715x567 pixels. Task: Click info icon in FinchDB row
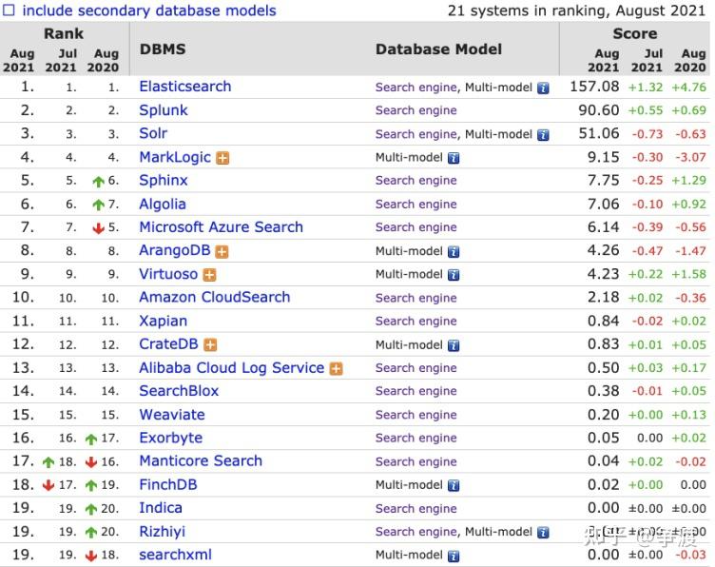point(454,485)
